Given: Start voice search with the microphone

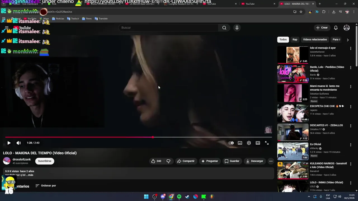Looking at the screenshot, I should [237, 28].
